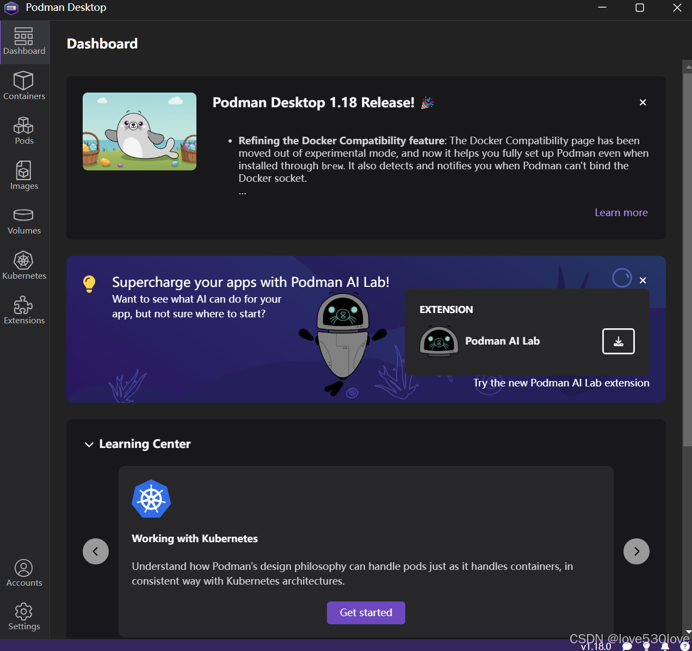The width and height of the screenshot is (692, 651).
Task: Go to the Pods section
Action: click(x=24, y=131)
